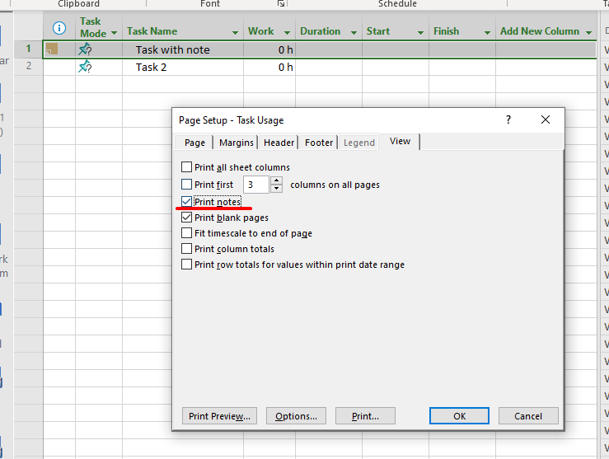Viewport: 609px width, 459px height.
Task: Click the task mode pin icon for Task with note
Action: pos(85,49)
